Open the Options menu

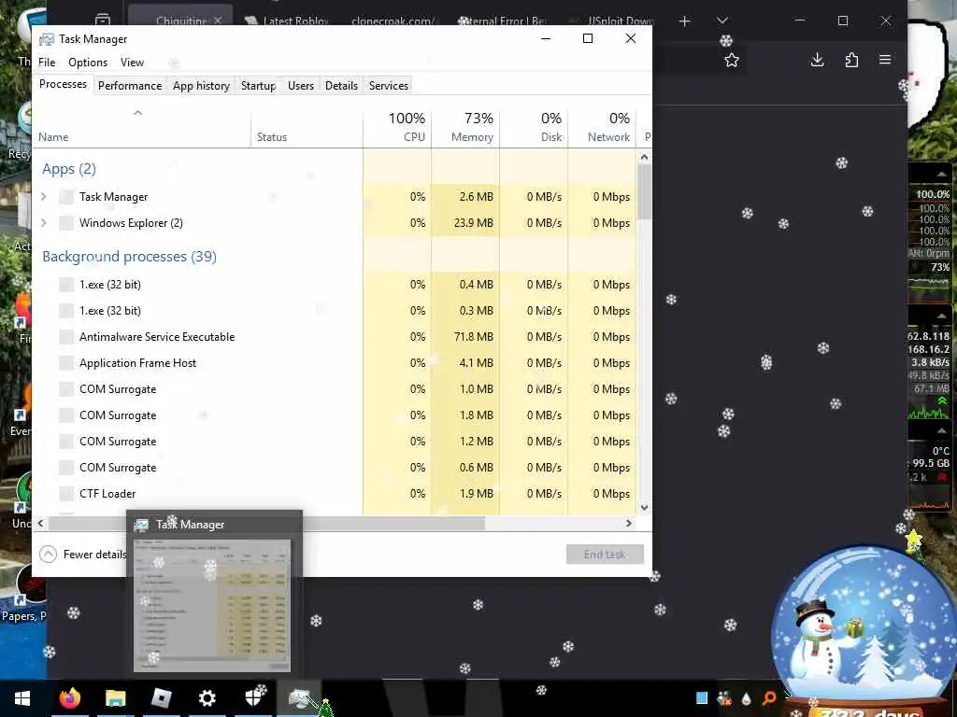87,63
